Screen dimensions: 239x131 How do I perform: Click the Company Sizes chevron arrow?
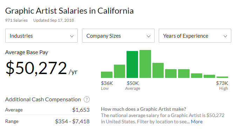pyautogui.click(x=149, y=36)
